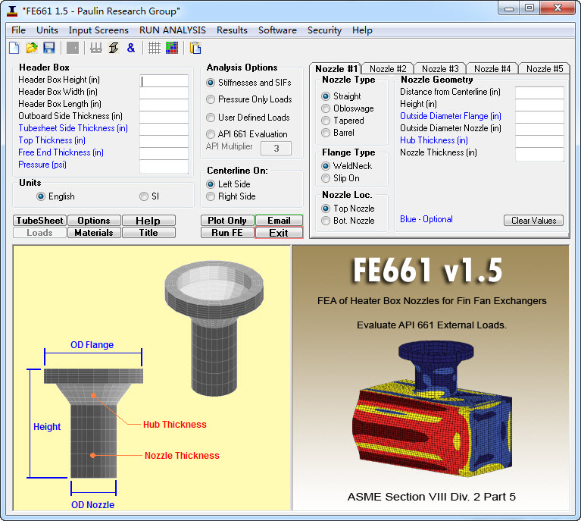581x521 pixels.
Task: Click the Open folder toolbar icon
Action: click(32, 48)
